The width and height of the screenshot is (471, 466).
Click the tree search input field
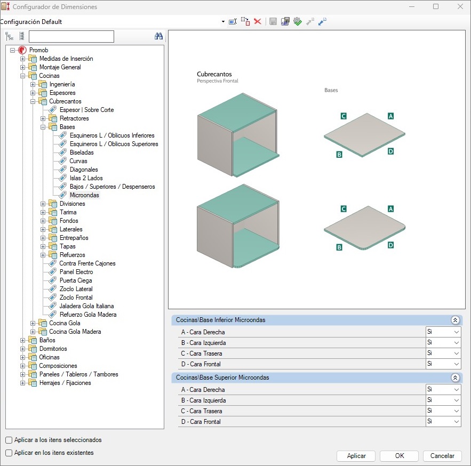(x=71, y=36)
